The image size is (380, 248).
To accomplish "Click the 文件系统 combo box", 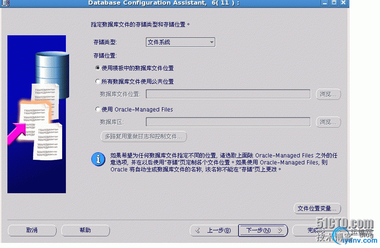I will [x=180, y=42].
